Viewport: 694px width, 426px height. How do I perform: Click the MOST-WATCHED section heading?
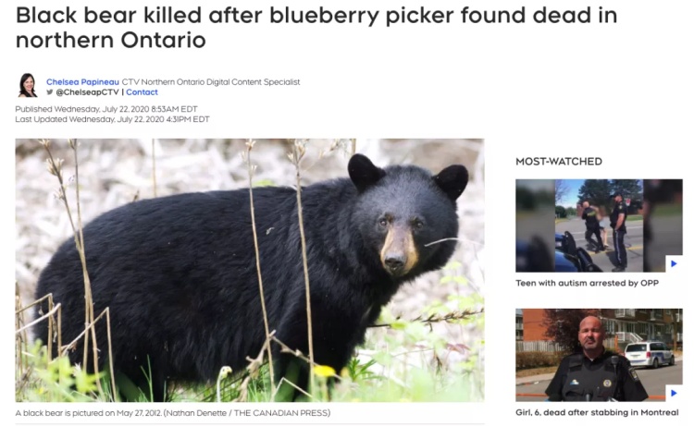pyautogui.click(x=559, y=162)
